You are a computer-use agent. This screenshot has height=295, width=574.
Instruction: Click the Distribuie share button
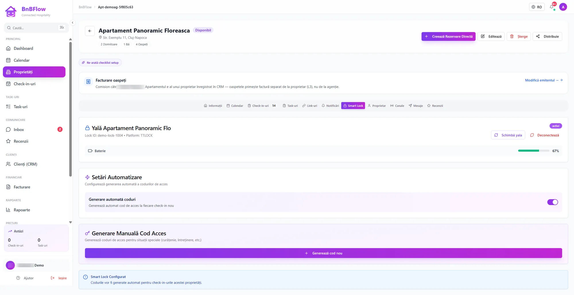[x=547, y=36]
